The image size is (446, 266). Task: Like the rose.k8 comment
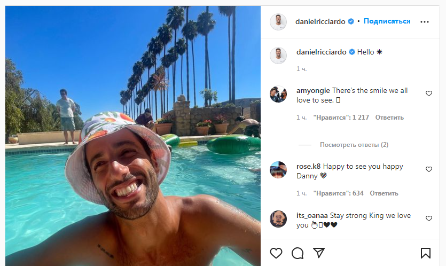[429, 169]
